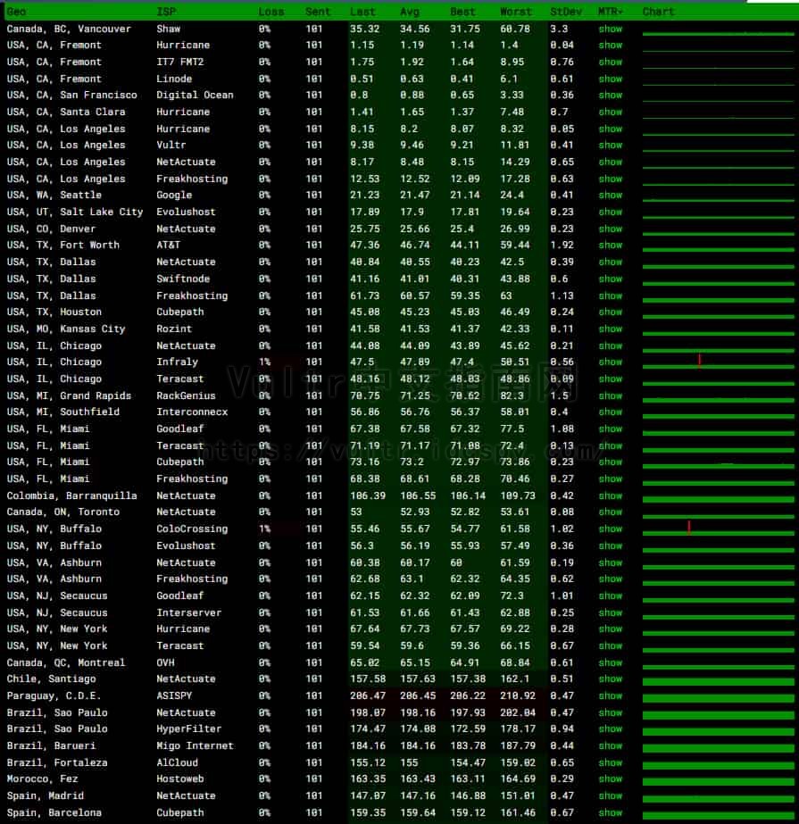Sort by the Avg column header

tap(410, 12)
